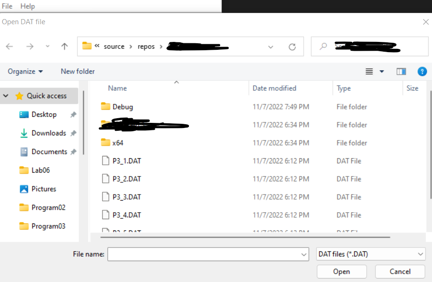
Task: Select file P3_2.DAT
Action: click(x=127, y=179)
